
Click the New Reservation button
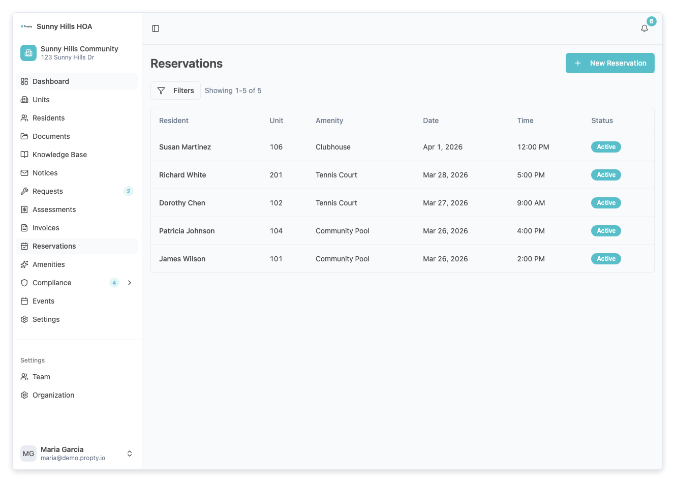pyautogui.click(x=609, y=63)
